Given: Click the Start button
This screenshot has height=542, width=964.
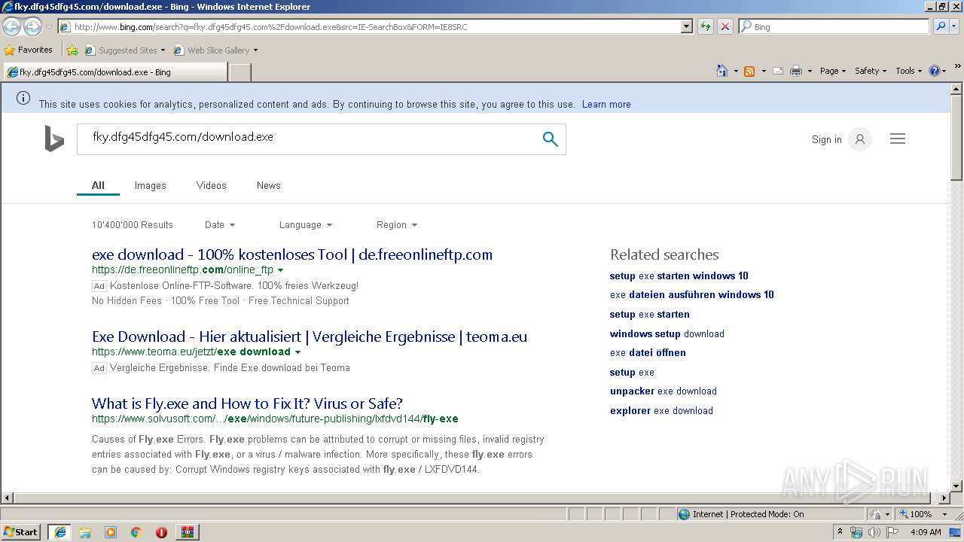Looking at the screenshot, I should 21,532.
